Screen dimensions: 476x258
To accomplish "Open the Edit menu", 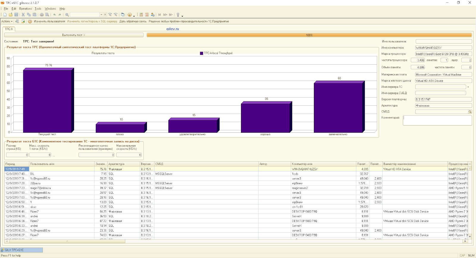I will pos(14,9).
